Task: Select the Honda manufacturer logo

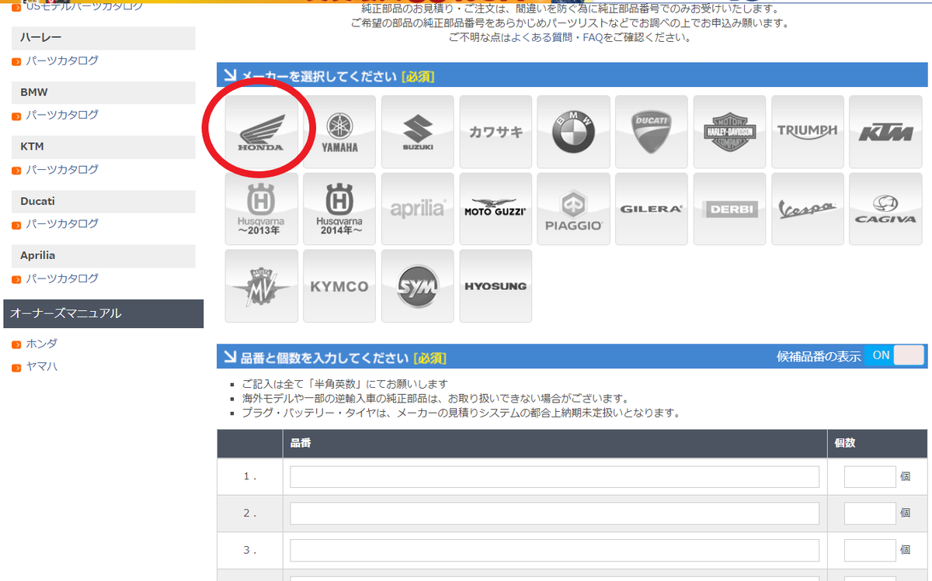Action: click(x=262, y=132)
